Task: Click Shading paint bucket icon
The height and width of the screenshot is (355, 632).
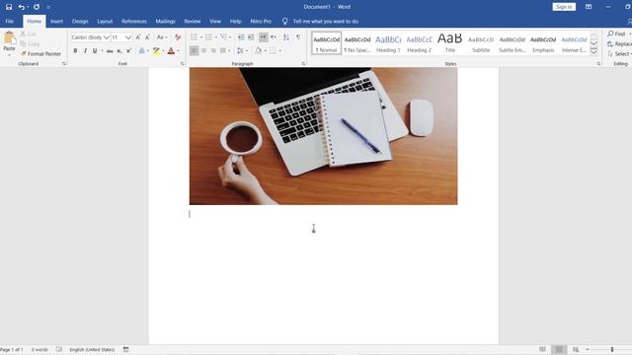Action: [259, 50]
